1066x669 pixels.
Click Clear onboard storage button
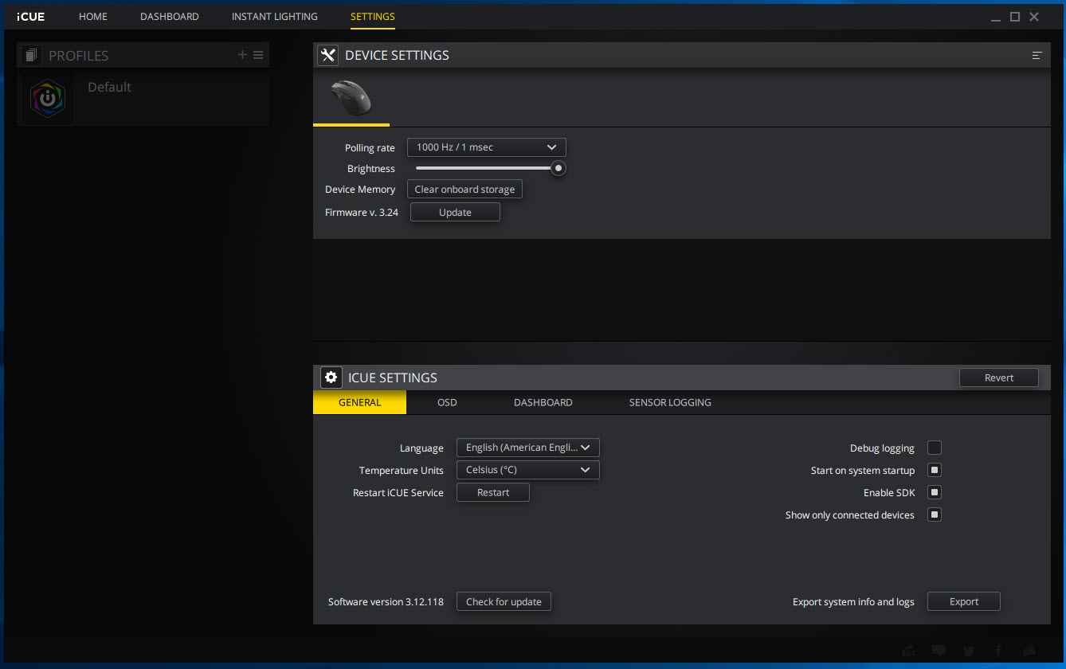[x=465, y=190]
